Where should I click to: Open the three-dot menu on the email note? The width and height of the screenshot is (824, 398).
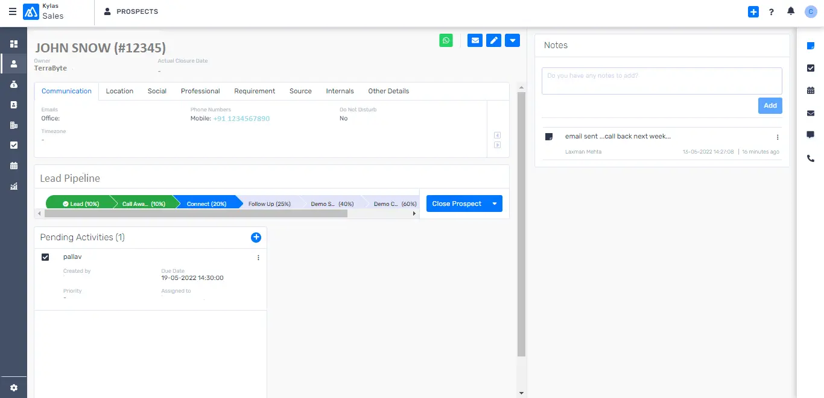(778, 137)
